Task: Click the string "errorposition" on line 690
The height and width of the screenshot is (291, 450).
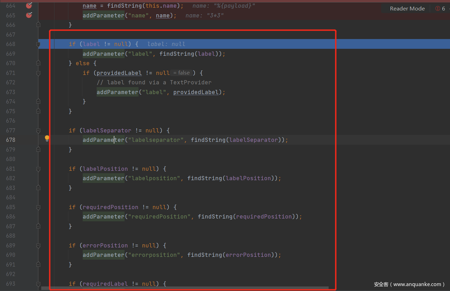Action: point(154,255)
